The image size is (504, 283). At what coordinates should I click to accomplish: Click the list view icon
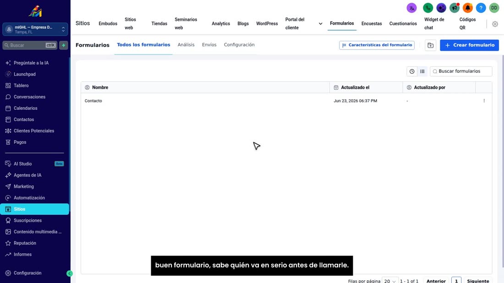(x=422, y=71)
